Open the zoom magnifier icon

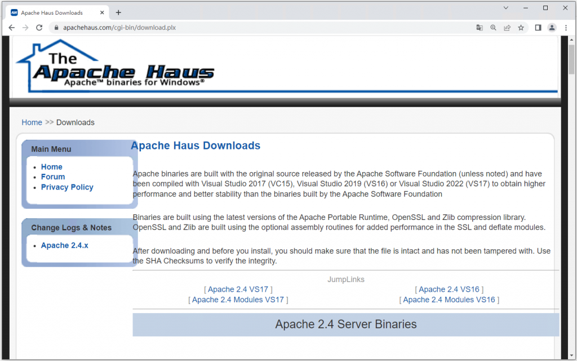(x=493, y=28)
